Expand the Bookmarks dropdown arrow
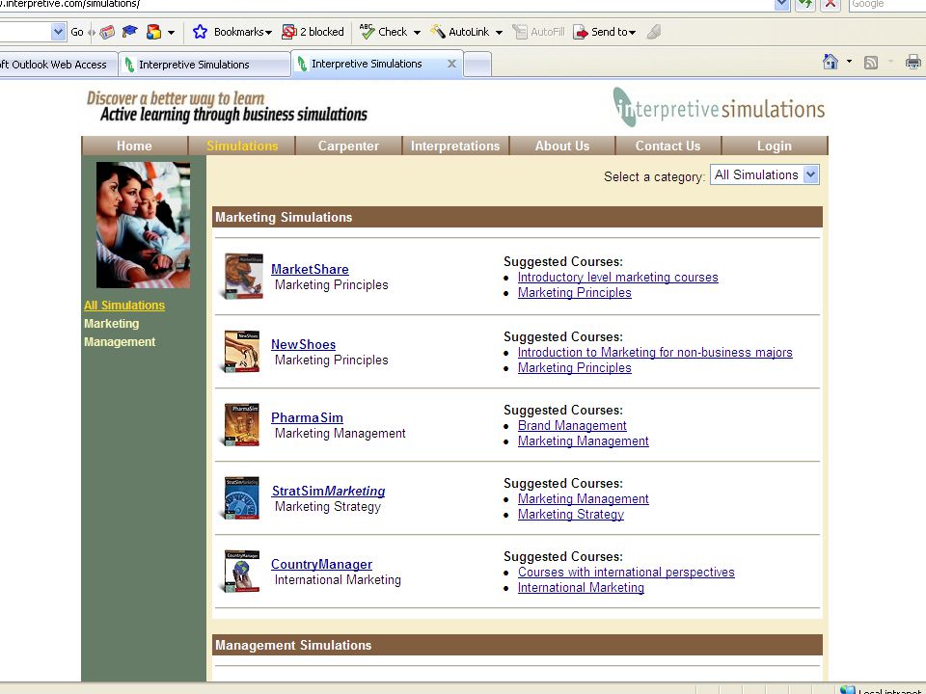The width and height of the screenshot is (926, 694). 269,33
